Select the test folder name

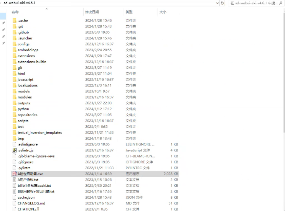coord(21,126)
